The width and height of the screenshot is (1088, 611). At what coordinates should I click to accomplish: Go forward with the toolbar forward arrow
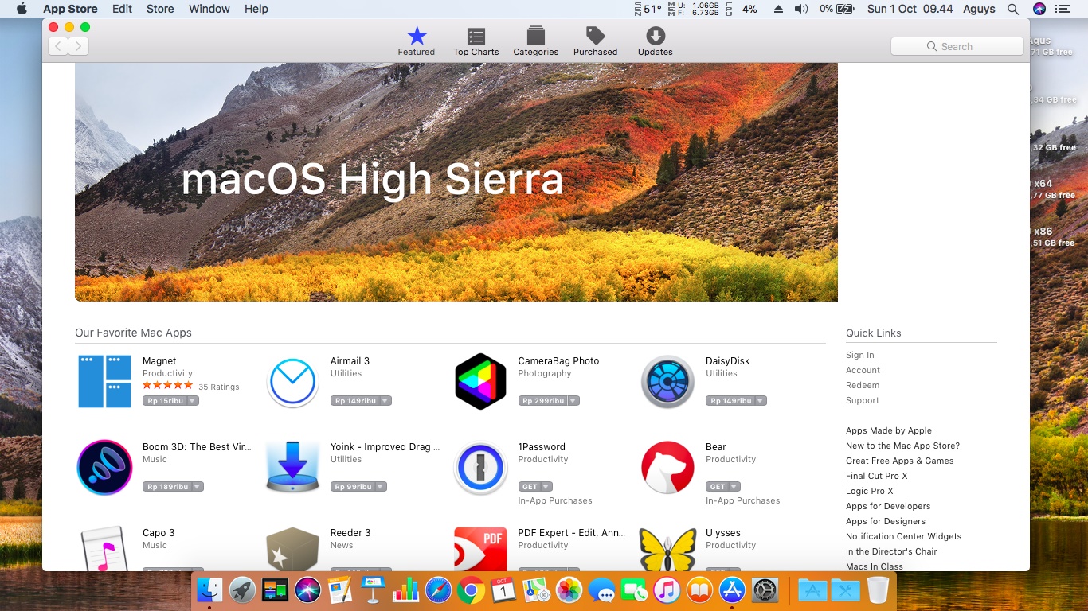78,46
